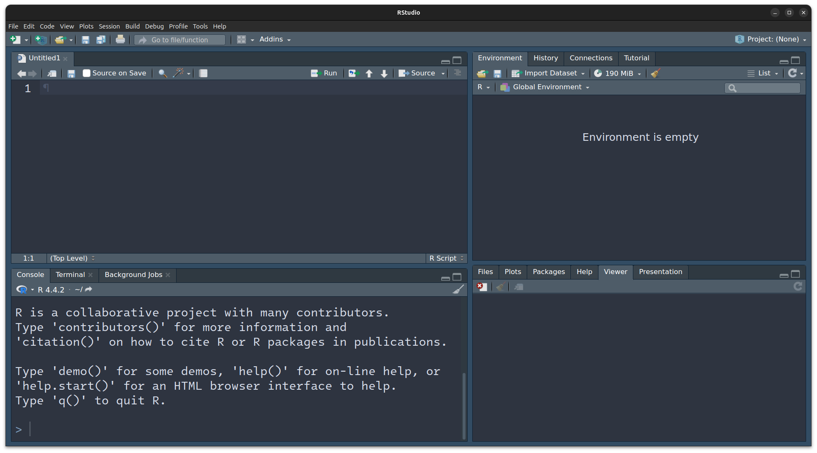This screenshot has height=453, width=817.
Task: Enable the Source on Save checkbox
Action: (x=87, y=73)
